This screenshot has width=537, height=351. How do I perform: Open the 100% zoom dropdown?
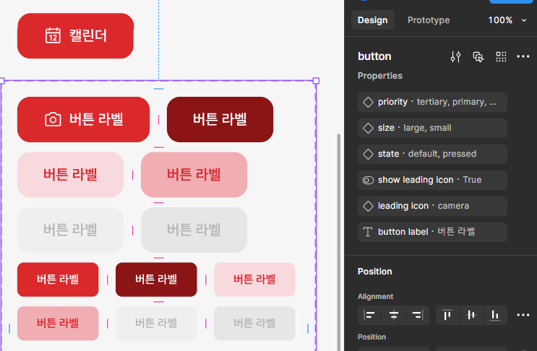tap(507, 20)
